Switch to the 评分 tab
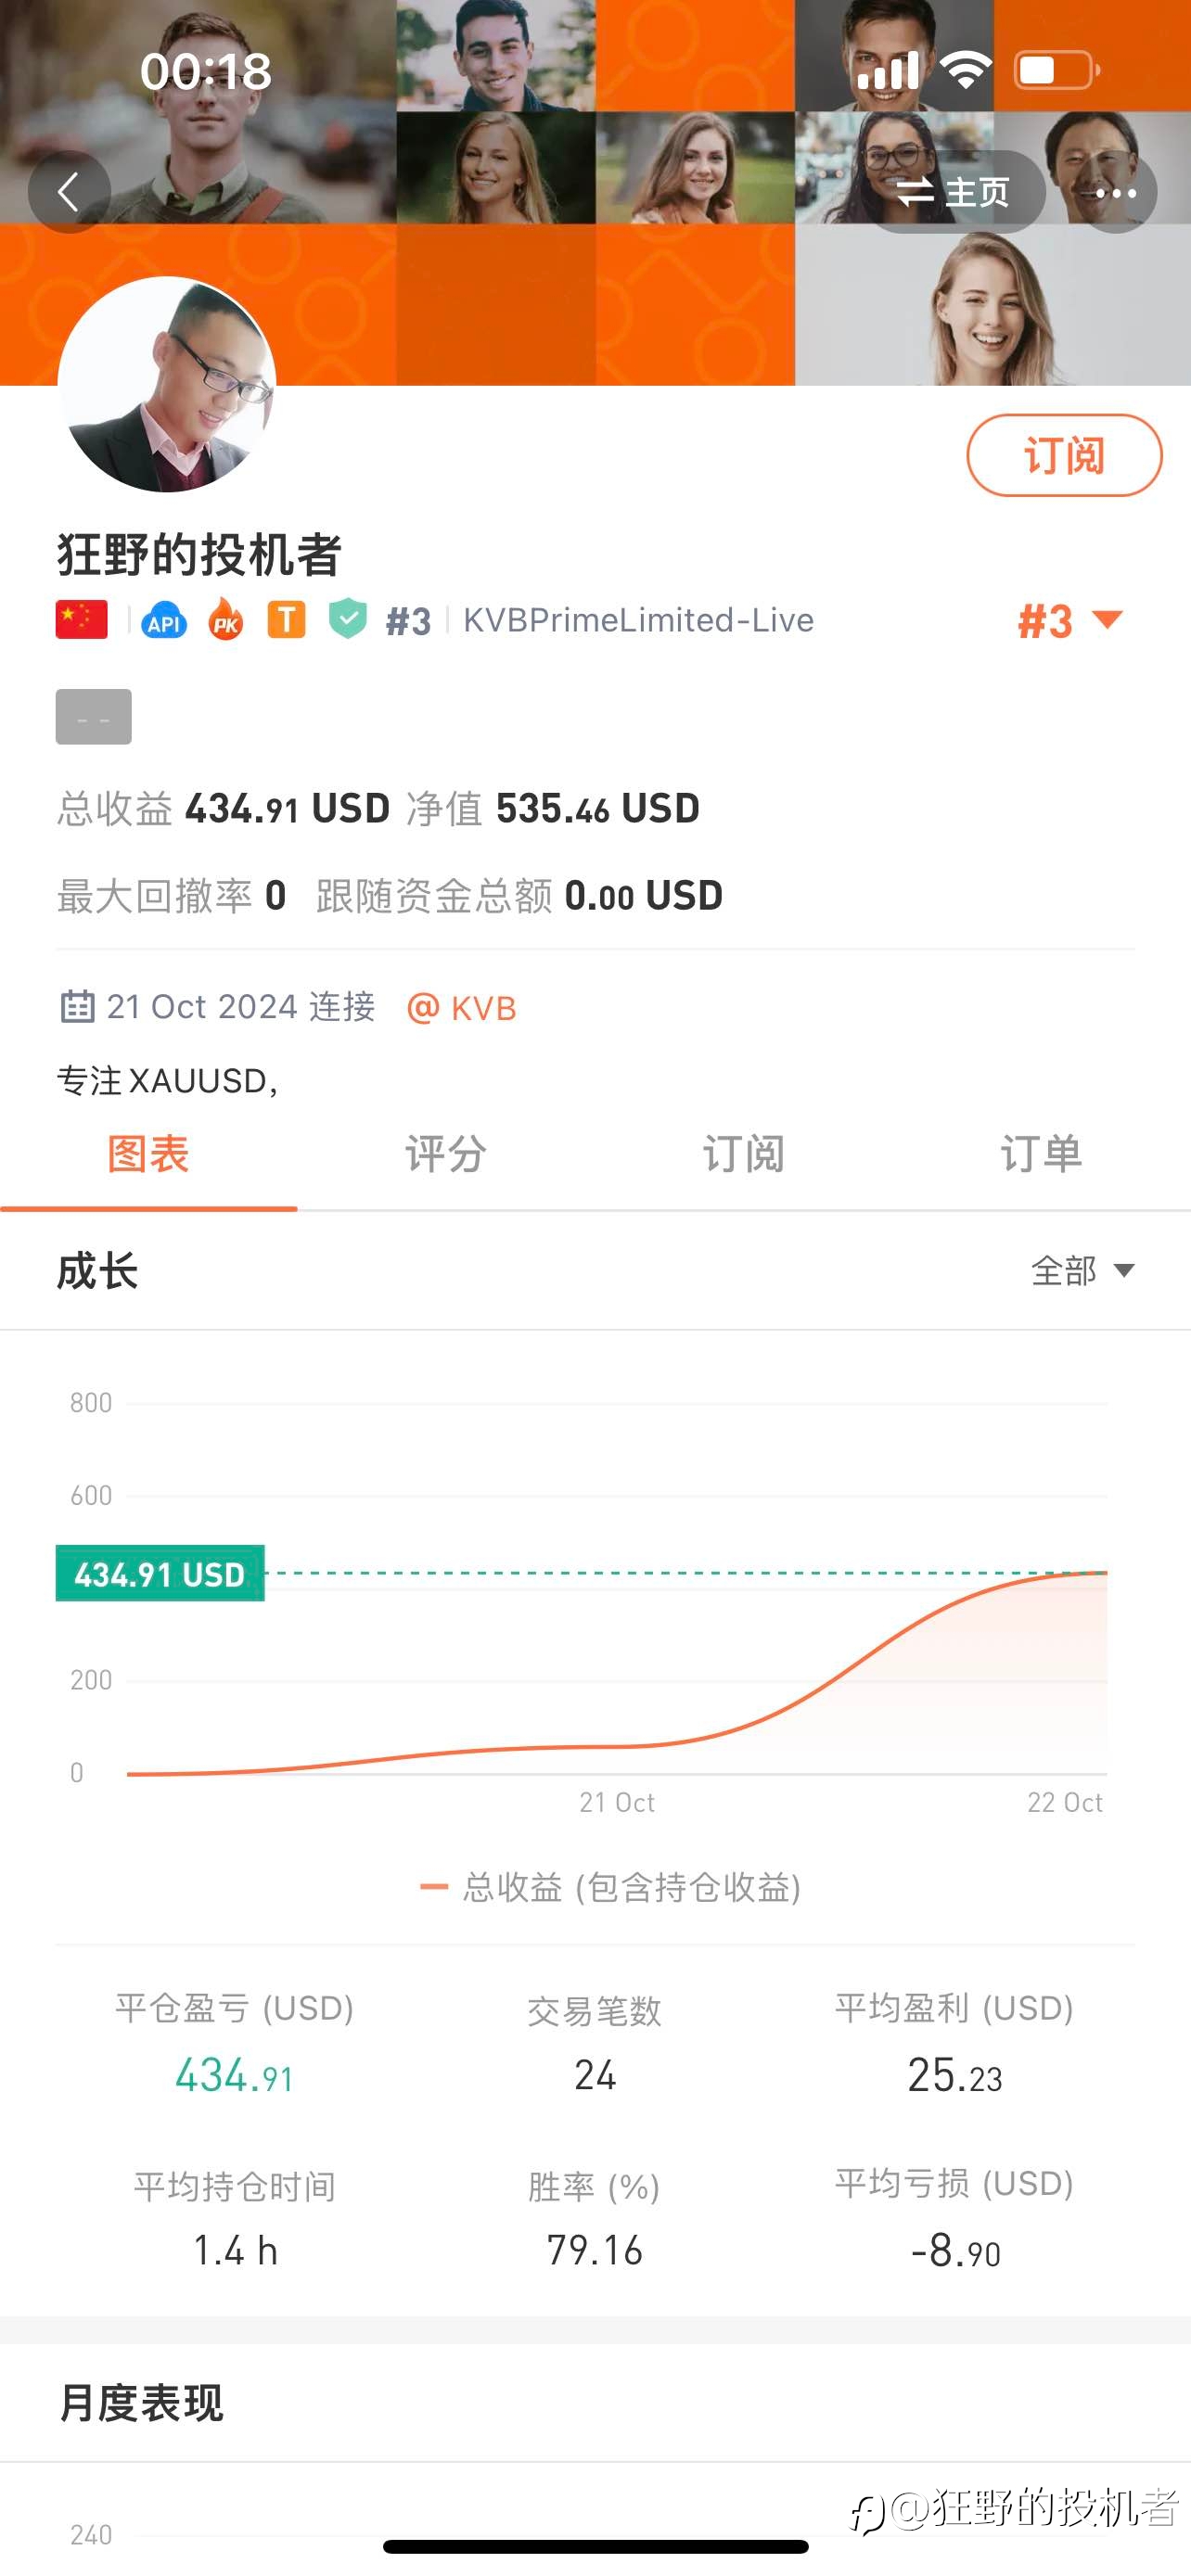The width and height of the screenshot is (1191, 2576). pos(445,1154)
